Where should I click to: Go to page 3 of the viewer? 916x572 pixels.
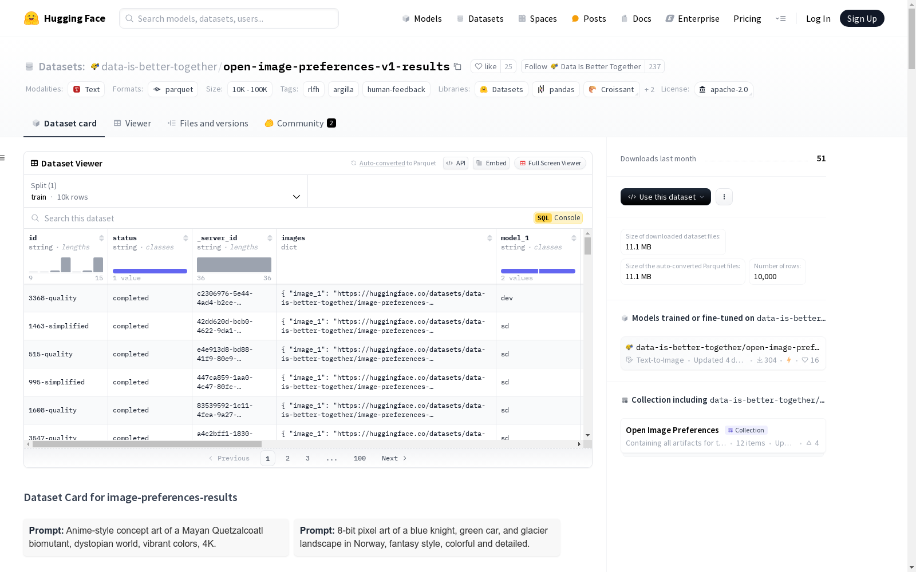(307, 458)
